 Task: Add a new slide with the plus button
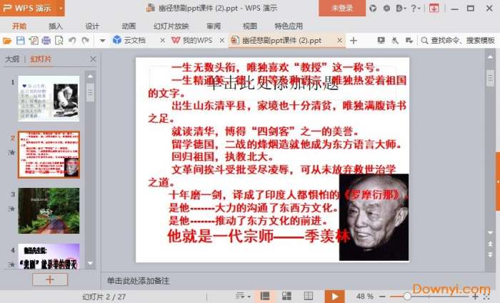(x=50, y=279)
